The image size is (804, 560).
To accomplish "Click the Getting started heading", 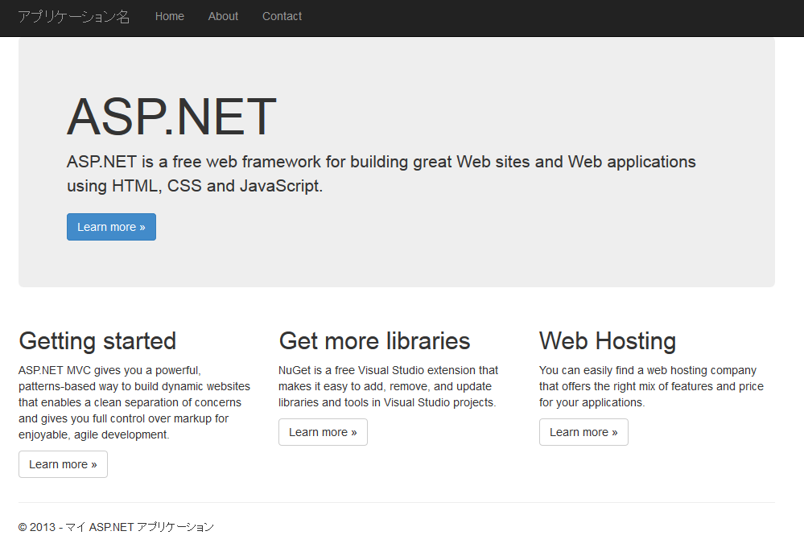I will [x=97, y=341].
